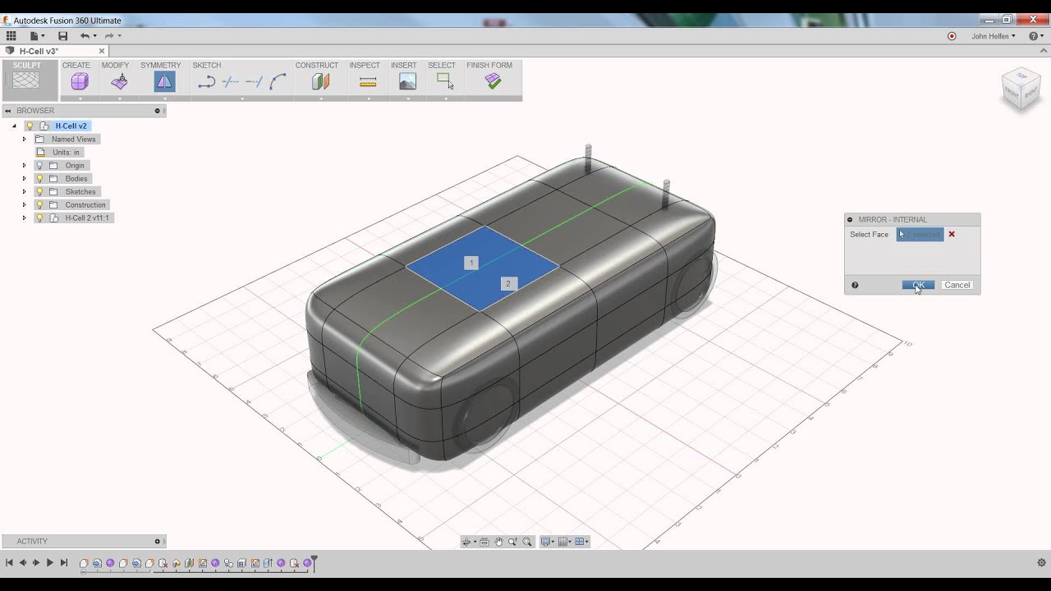Open the INSPECT menu label

pos(365,66)
